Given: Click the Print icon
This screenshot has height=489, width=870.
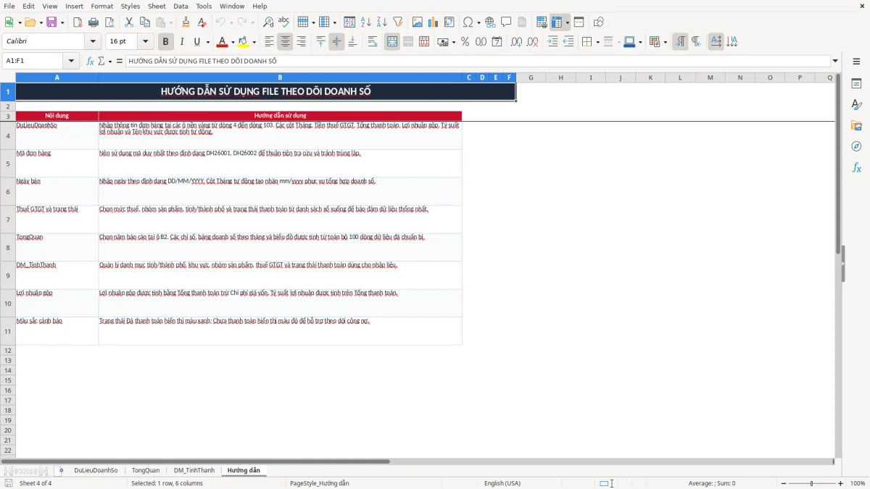Looking at the screenshot, I should coord(94,22).
